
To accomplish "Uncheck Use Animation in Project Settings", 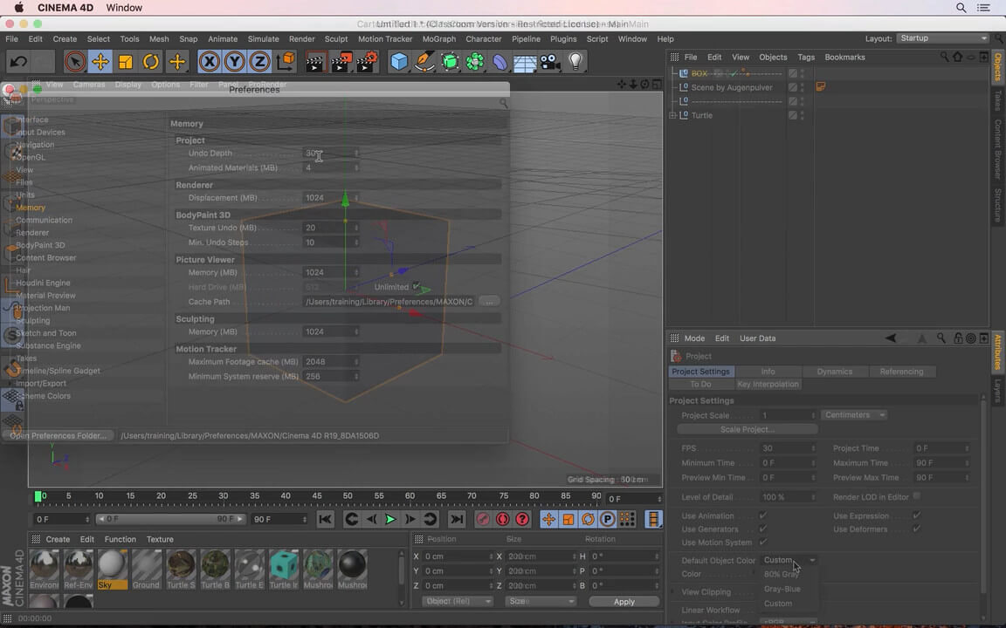I will [762, 515].
